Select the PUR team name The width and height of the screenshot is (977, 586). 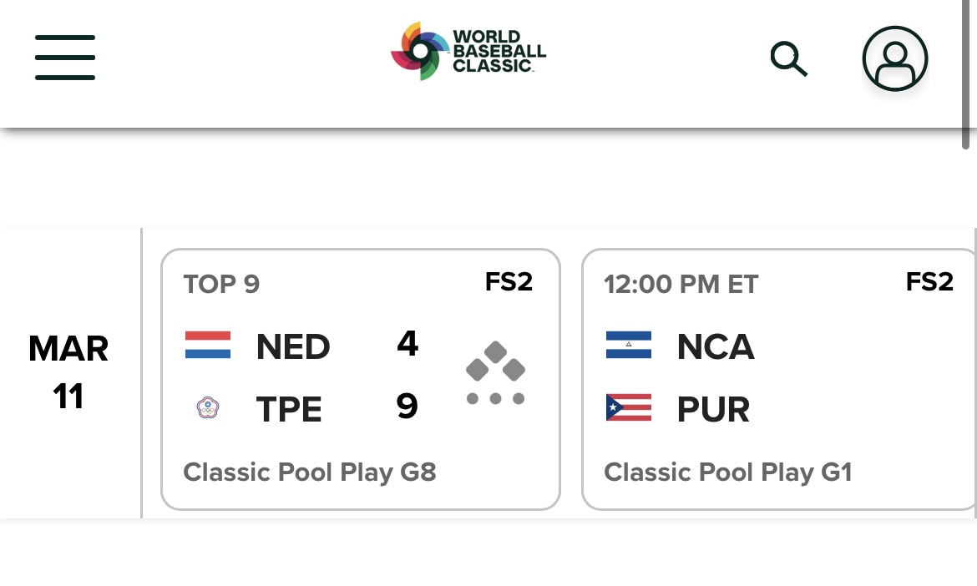tap(713, 409)
